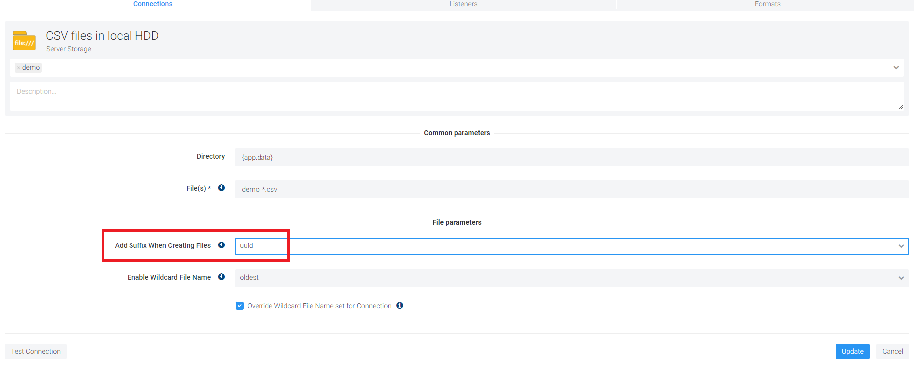Expand the tags dropdown arrow
Viewport: 914px width, 366px height.
[x=896, y=68]
